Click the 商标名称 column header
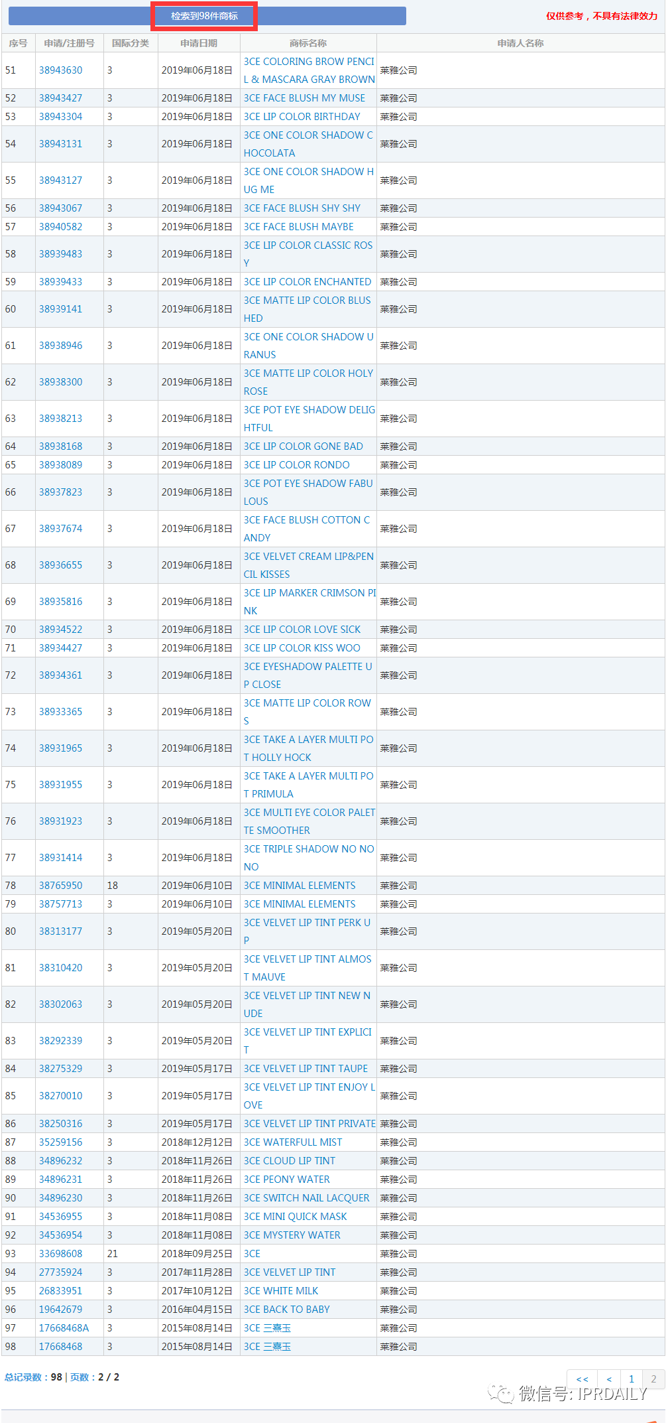The height and width of the screenshot is (1423, 668). point(308,43)
